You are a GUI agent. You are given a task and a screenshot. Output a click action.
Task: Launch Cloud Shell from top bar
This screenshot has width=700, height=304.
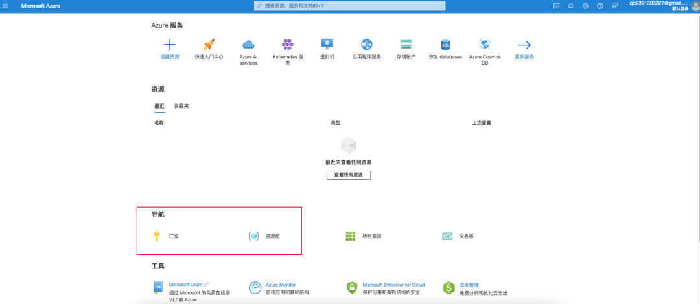(556, 6)
